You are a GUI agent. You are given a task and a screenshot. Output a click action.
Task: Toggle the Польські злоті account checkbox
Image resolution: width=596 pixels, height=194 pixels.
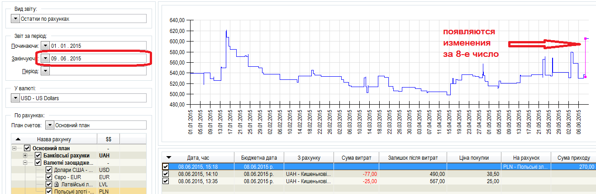(x=49, y=191)
